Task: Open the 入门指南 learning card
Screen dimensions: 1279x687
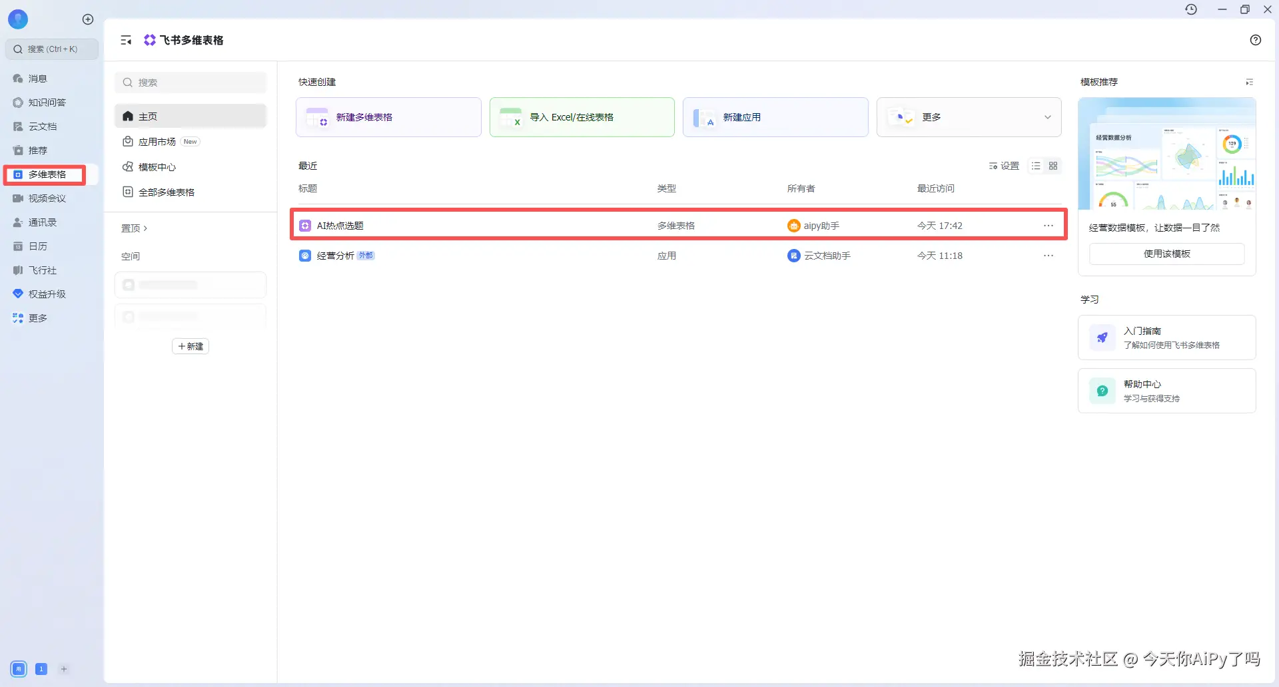Action: [x=1167, y=338]
